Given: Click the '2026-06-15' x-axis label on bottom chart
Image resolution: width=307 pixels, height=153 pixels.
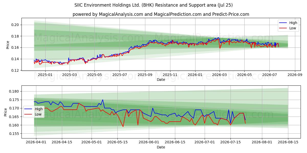Looking at the screenshot, I should (x=175, y=143).
